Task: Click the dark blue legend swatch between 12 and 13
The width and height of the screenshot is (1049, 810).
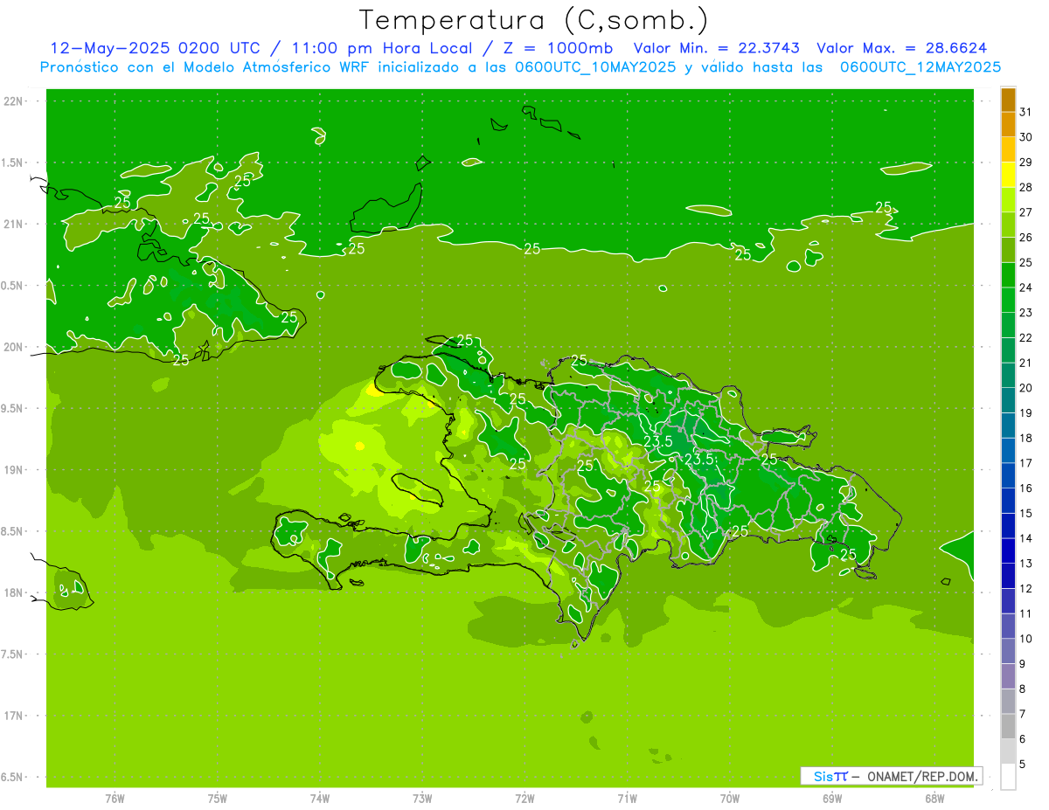Action: [1008, 576]
